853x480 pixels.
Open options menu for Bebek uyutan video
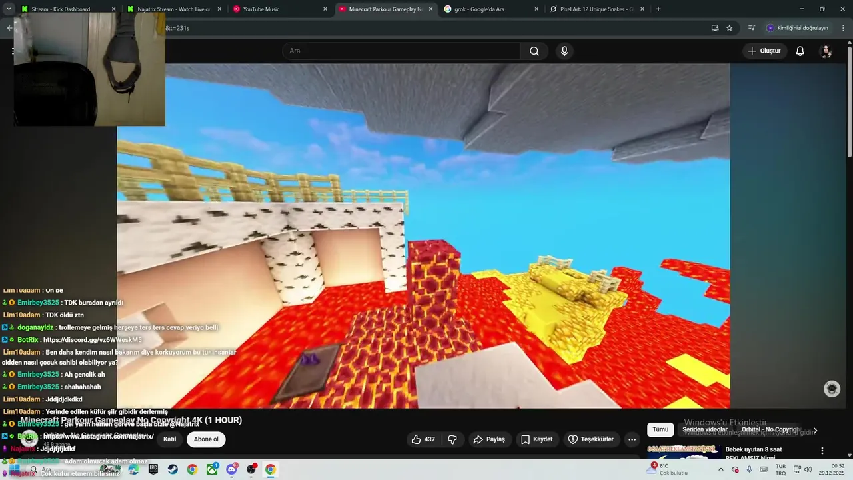coord(822,451)
